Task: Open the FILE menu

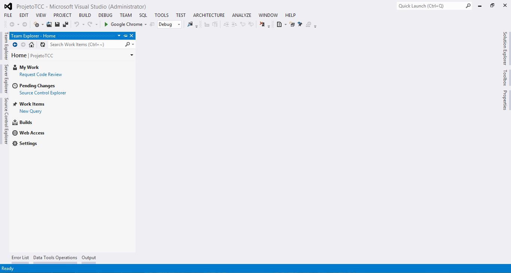Action: coord(8,15)
